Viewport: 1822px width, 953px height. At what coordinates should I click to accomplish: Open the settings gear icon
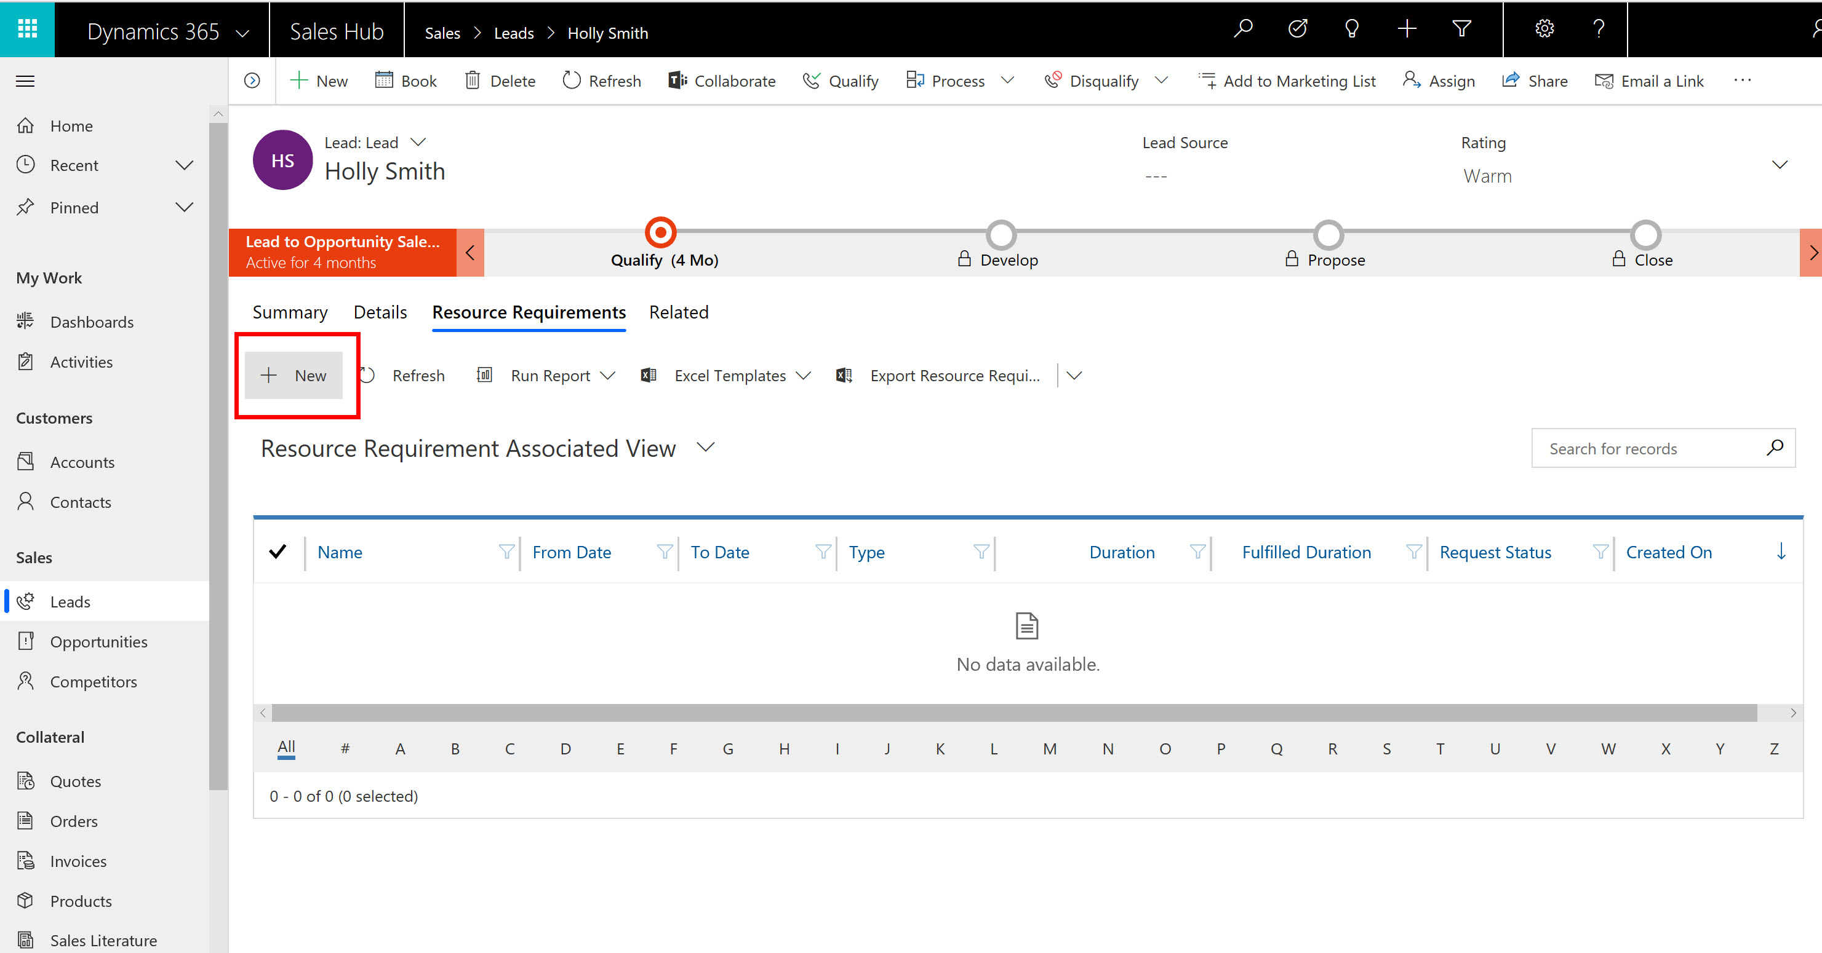click(x=1544, y=29)
